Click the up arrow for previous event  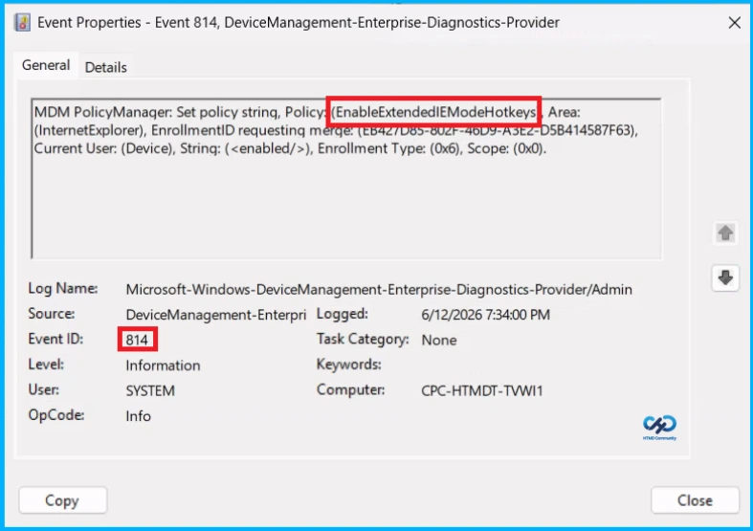725,232
